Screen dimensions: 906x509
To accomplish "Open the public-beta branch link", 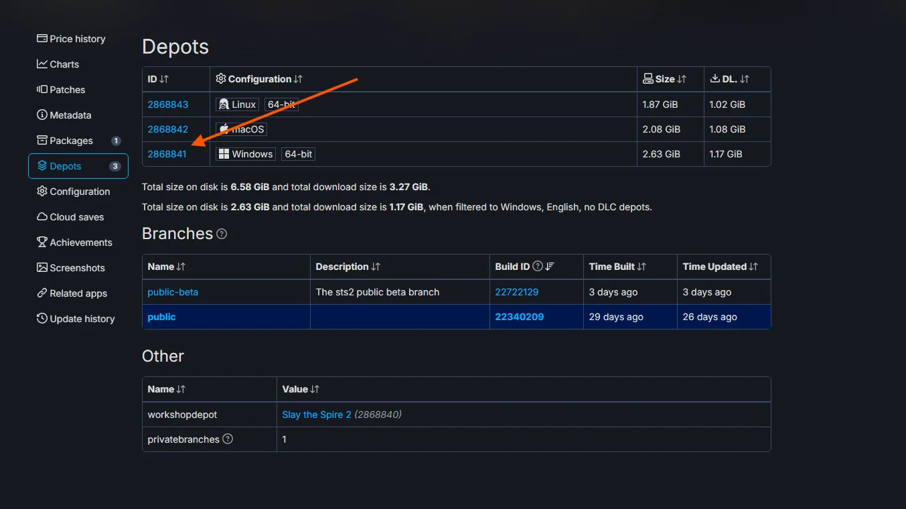I will click(x=173, y=292).
